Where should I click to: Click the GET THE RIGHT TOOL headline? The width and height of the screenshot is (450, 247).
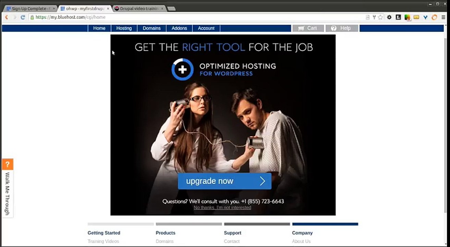[224, 47]
